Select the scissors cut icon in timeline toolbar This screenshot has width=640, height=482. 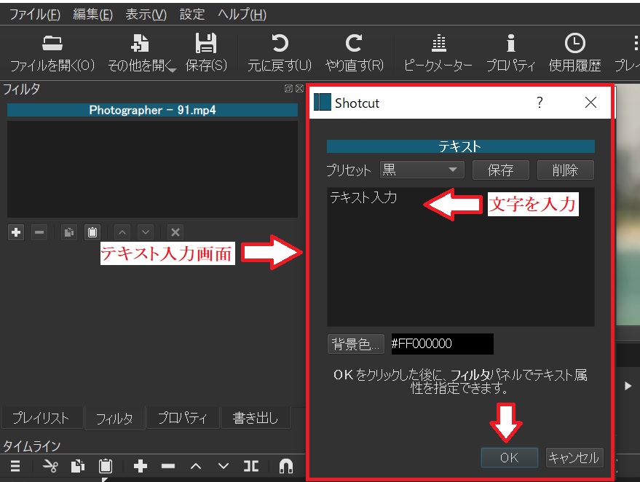click(x=50, y=466)
